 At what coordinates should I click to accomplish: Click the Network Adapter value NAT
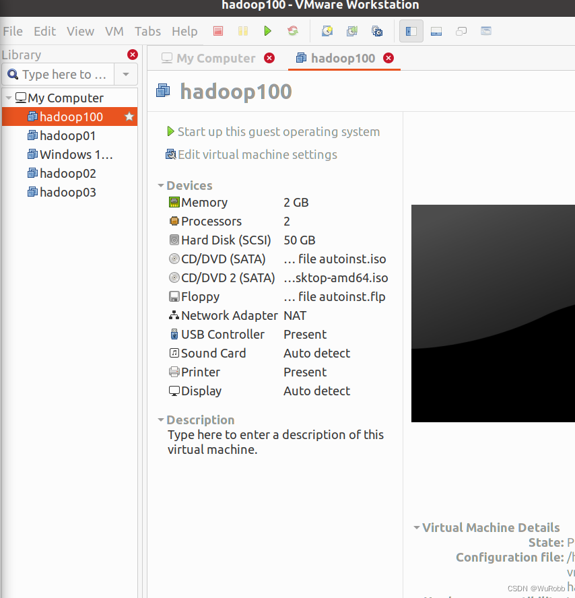coord(295,315)
